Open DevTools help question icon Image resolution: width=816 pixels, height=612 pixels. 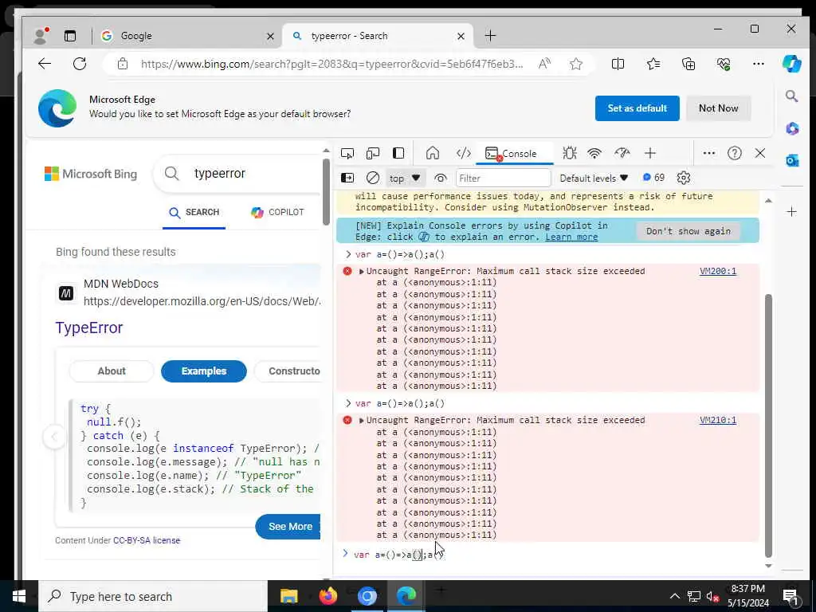[x=734, y=153]
